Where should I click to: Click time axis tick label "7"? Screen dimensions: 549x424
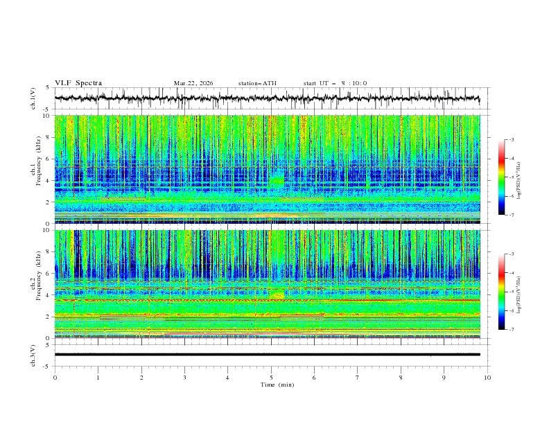point(358,378)
